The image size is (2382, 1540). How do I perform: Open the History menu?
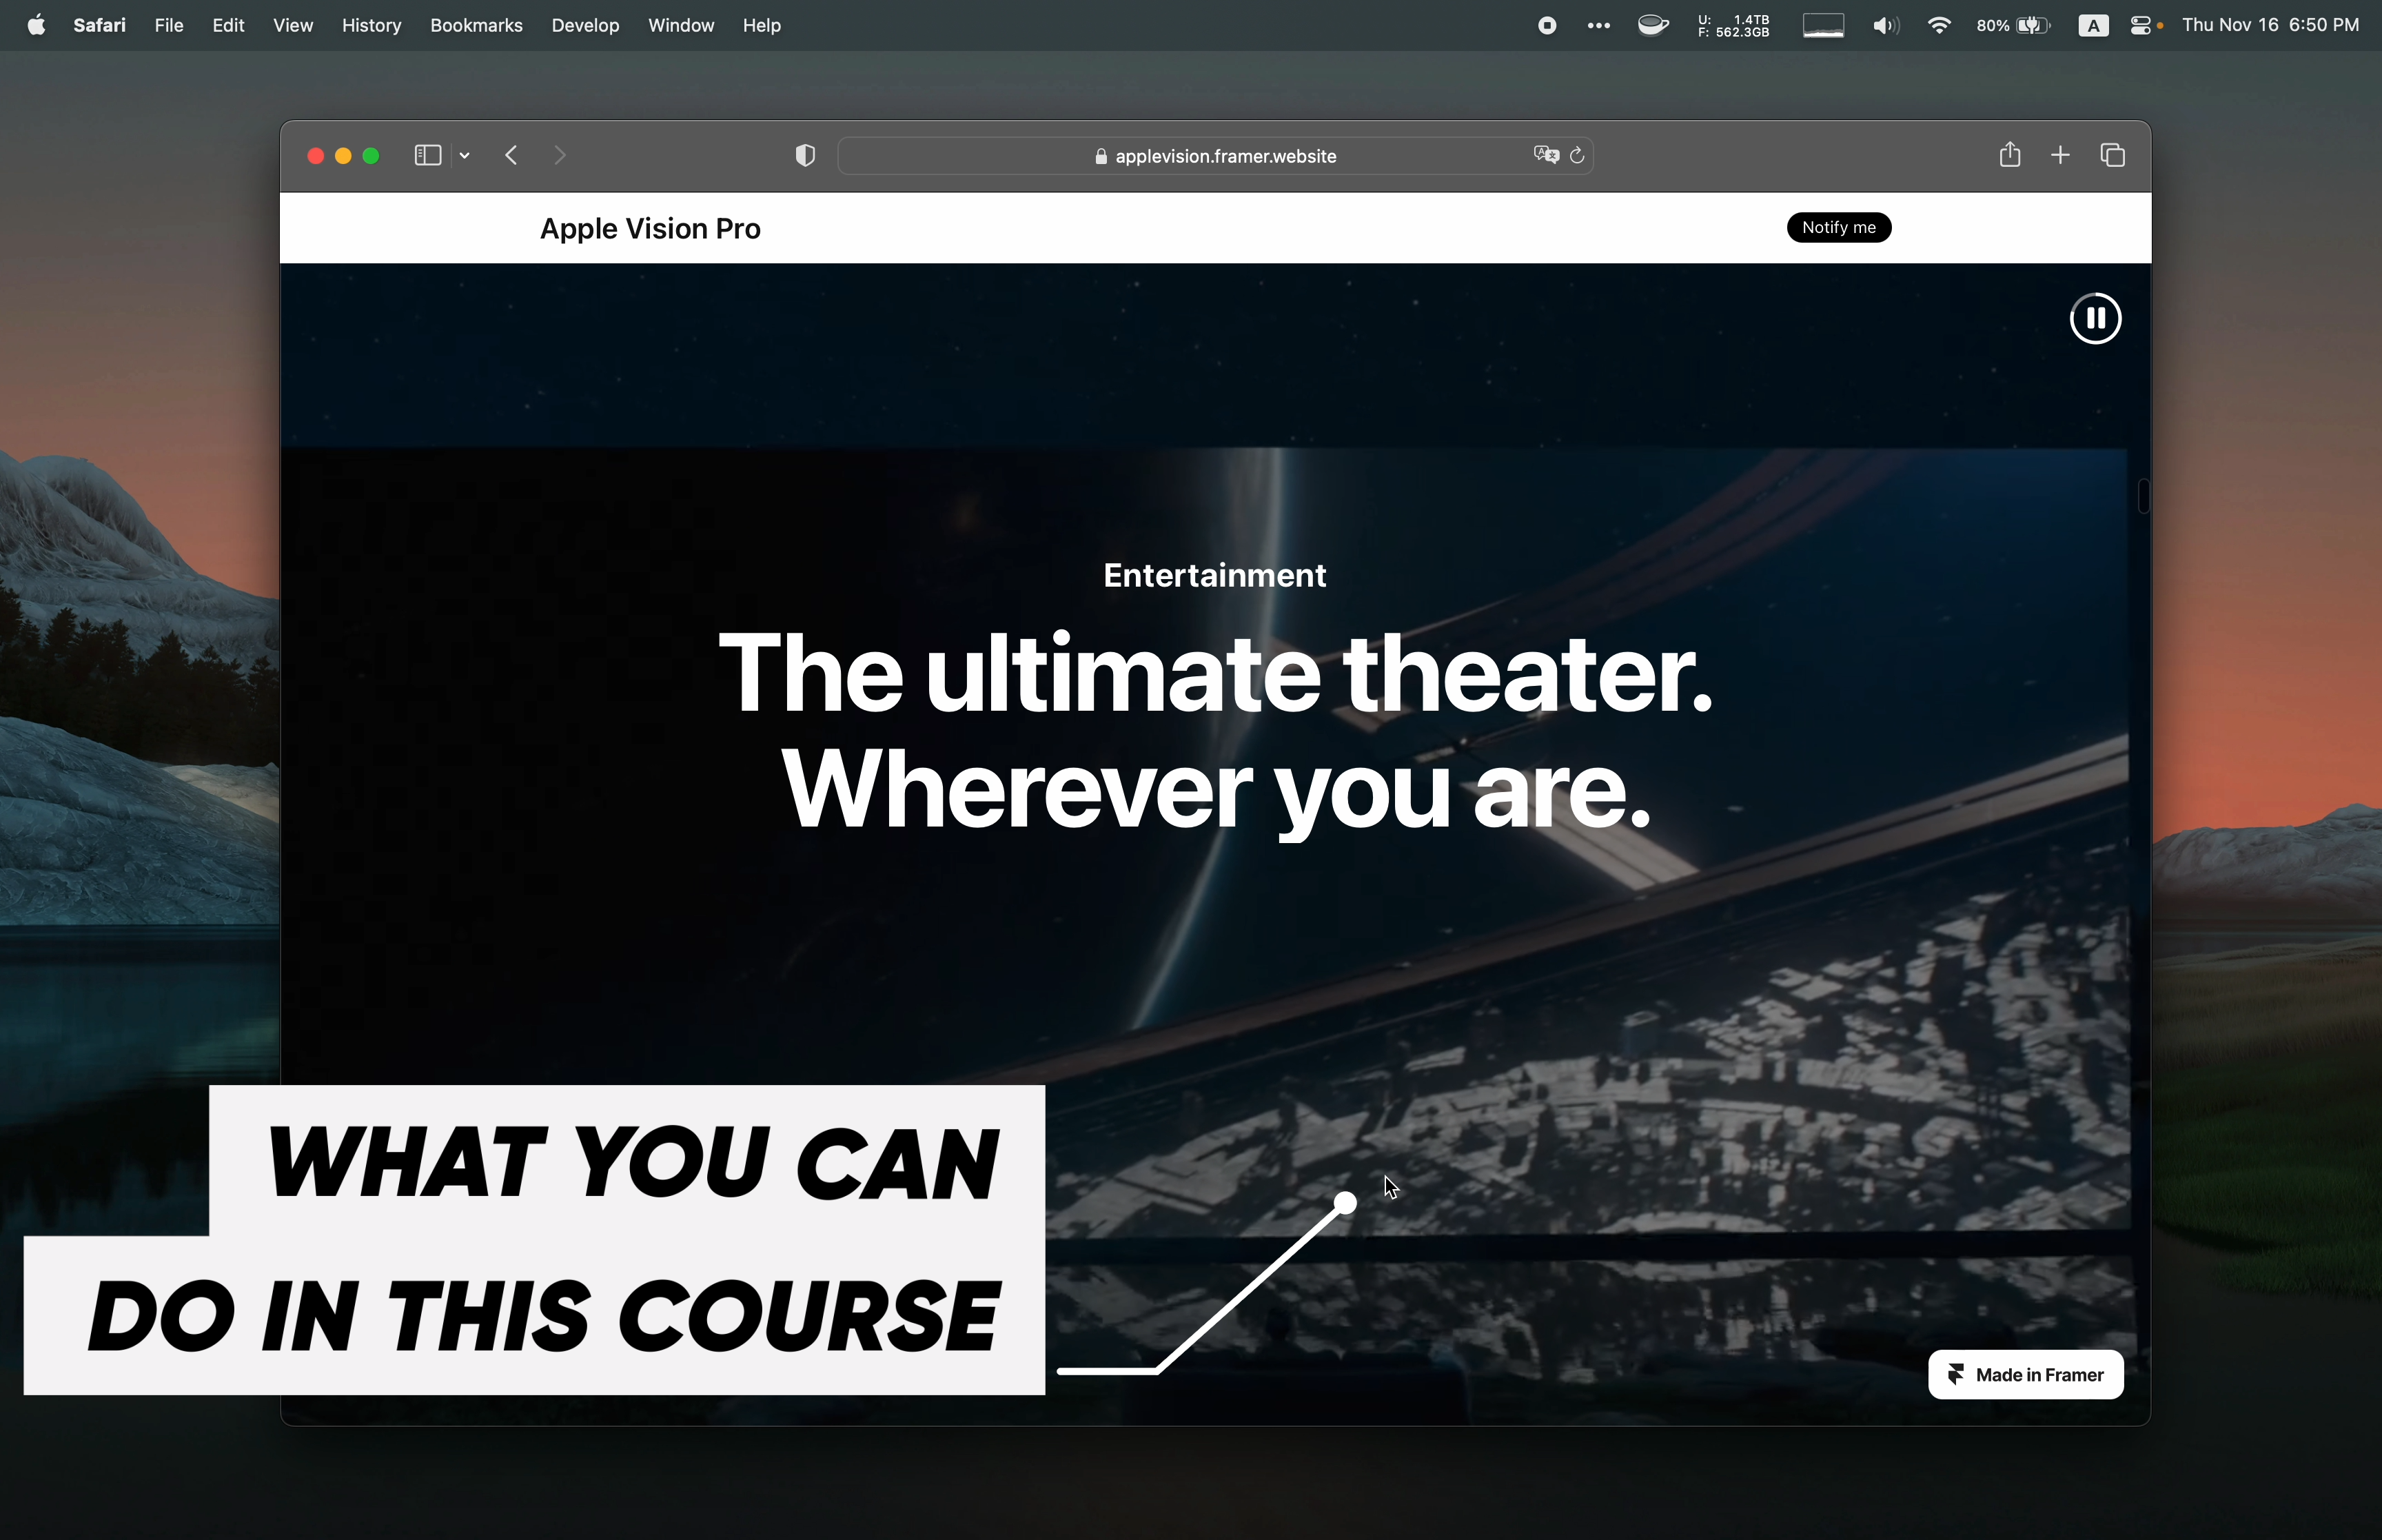[x=371, y=25]
